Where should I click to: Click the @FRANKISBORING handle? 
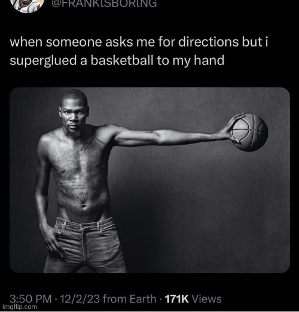point(104,4)
